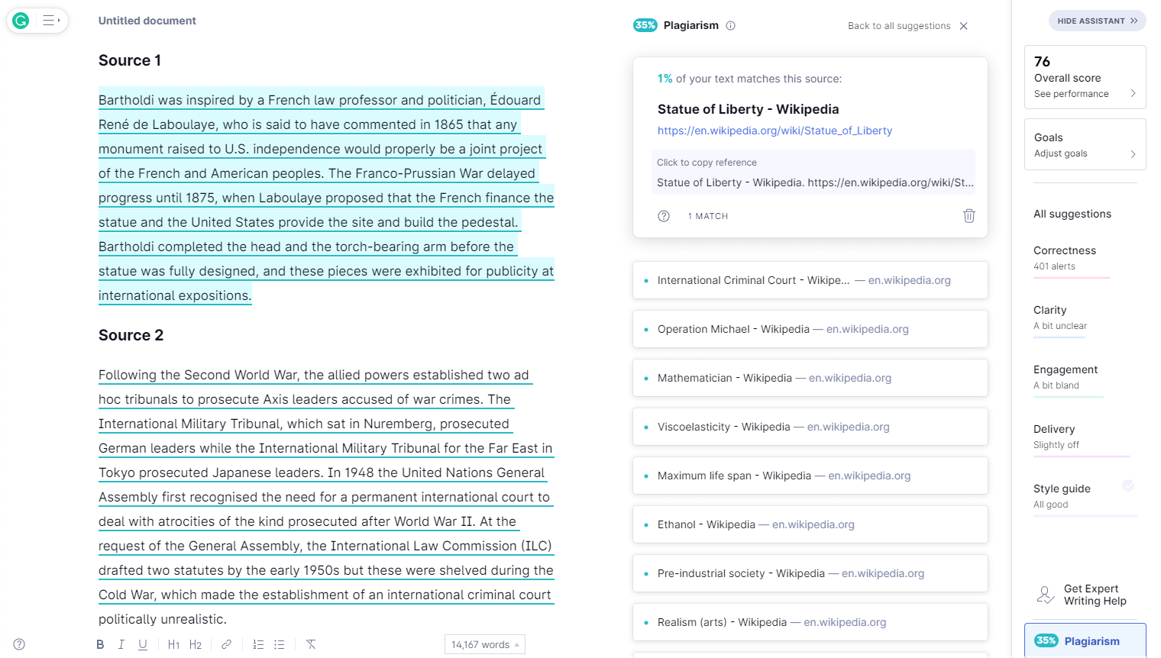Click the Style guide checkmark icon
Viewport: 1161px width, 658px height.
click(1128, 485)
